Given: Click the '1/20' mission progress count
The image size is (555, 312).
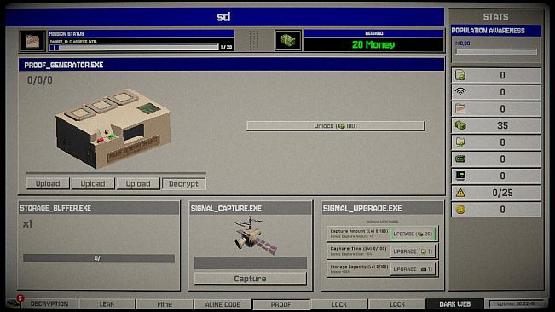Looking at the screenshot, I should coord(227,47).
